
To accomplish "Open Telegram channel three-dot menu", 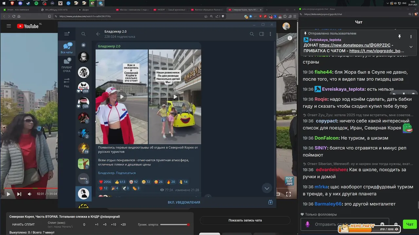I will [x=270, y=34].
